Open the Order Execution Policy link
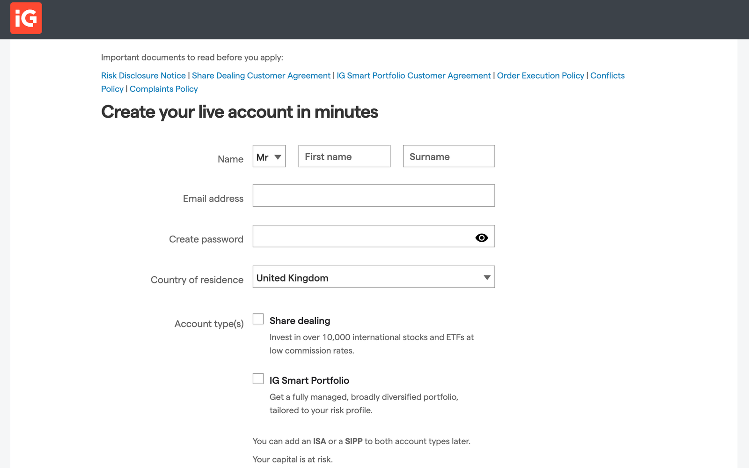 pos(541,75)
